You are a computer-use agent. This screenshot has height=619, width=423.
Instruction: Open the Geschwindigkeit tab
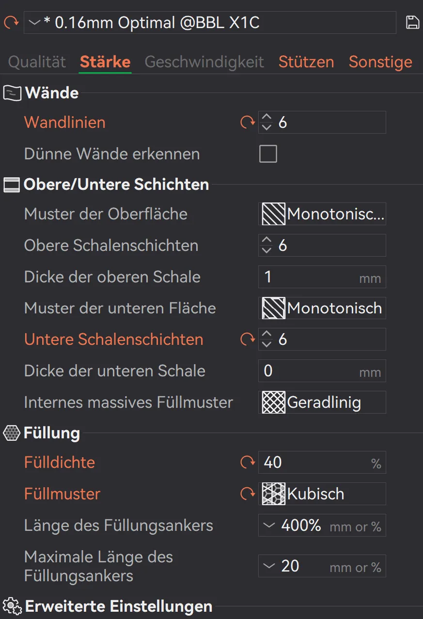(x=204, y=62)
